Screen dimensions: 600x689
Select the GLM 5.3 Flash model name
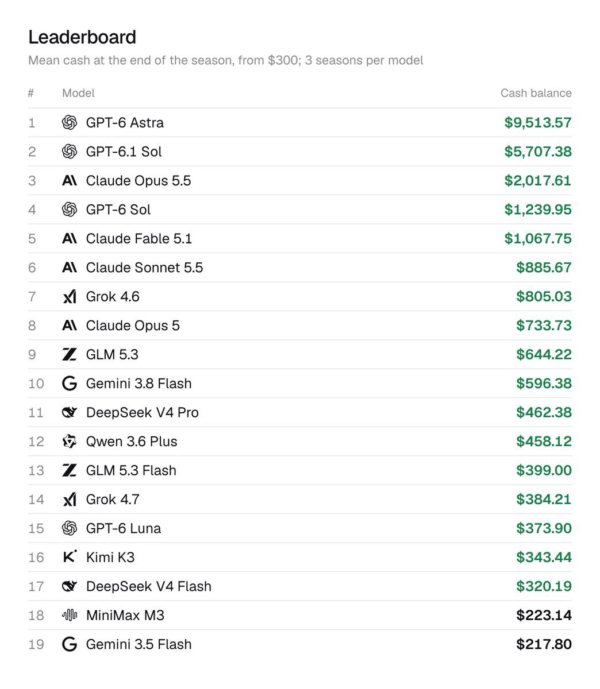tap(131, 470)
